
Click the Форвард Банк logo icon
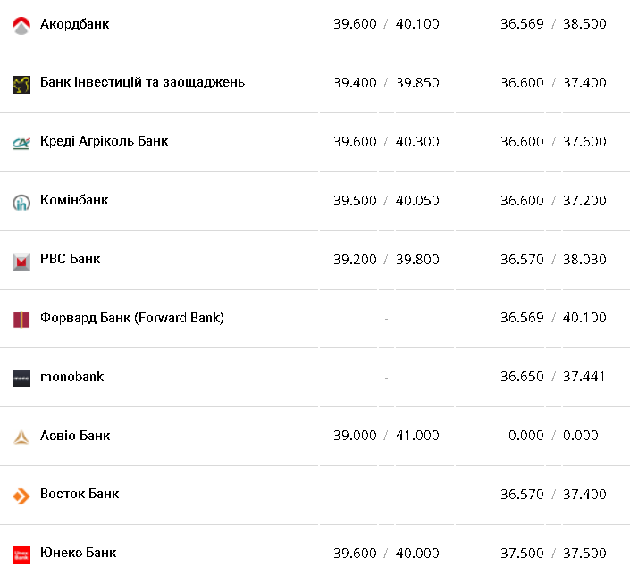(21, 319)
